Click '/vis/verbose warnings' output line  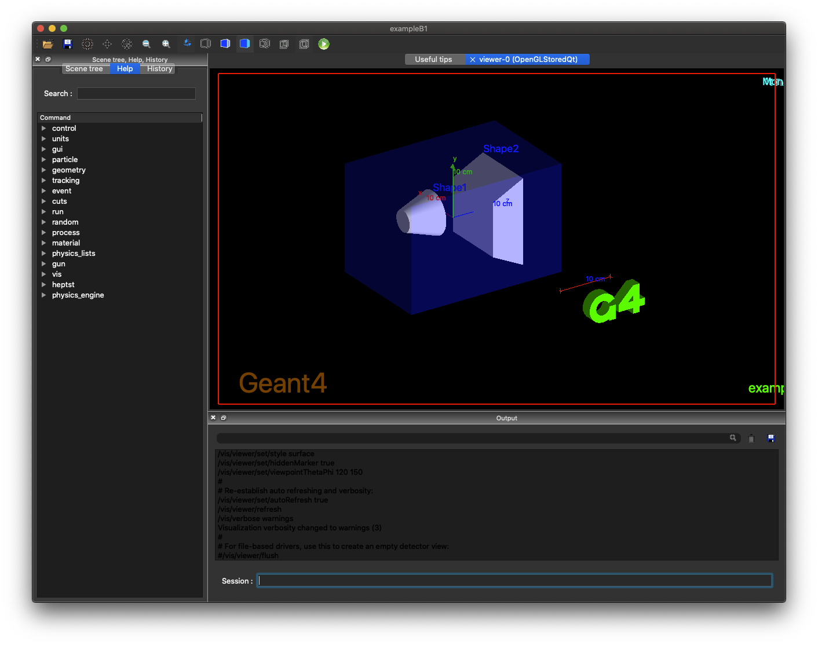[x=255, y=519]
